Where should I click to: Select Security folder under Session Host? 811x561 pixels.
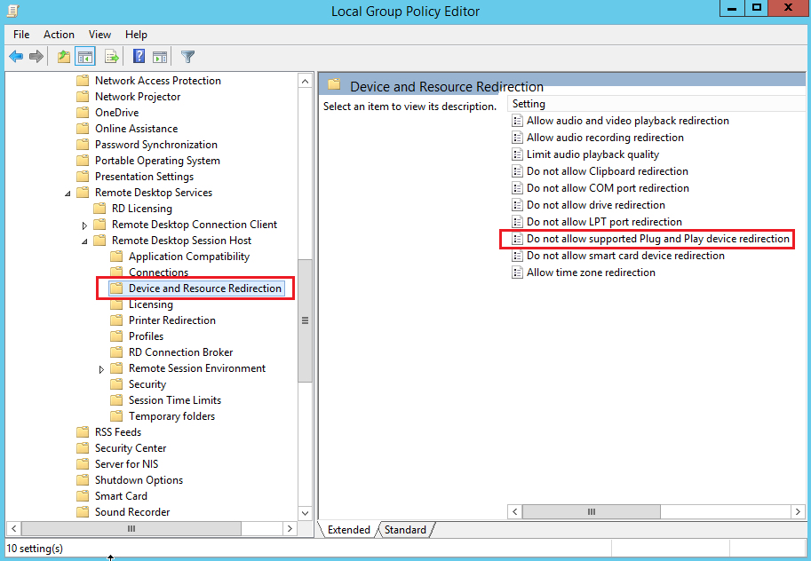147,384
